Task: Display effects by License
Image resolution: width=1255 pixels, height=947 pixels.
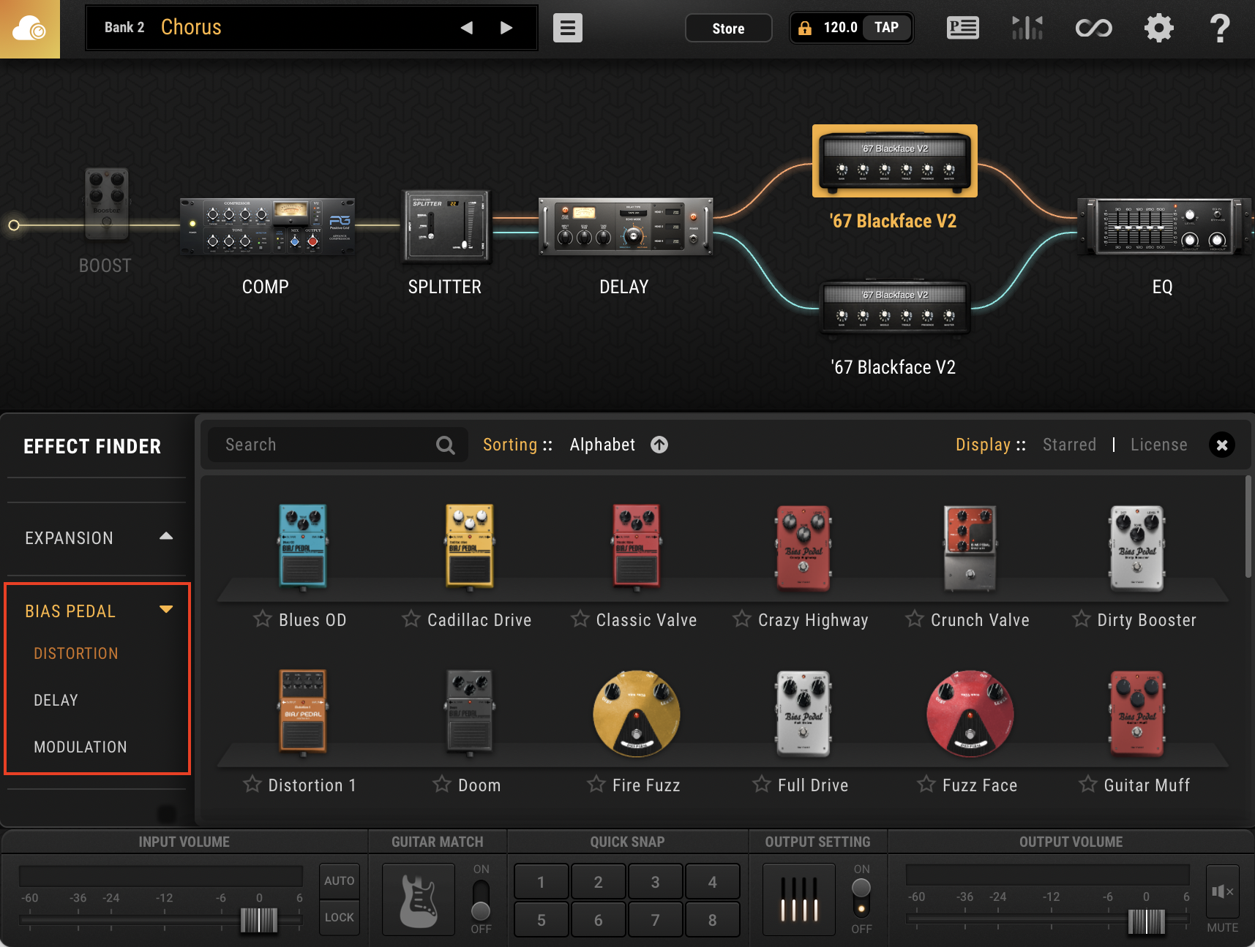Action: click(x=1158, y=445)
